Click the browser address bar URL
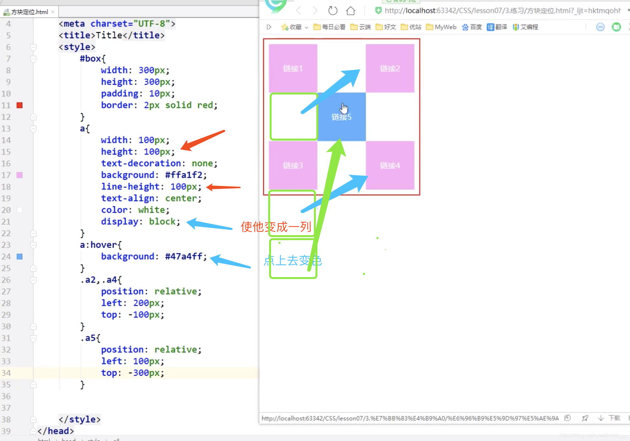This screenshot has height=441, width=630. (503, 11)
